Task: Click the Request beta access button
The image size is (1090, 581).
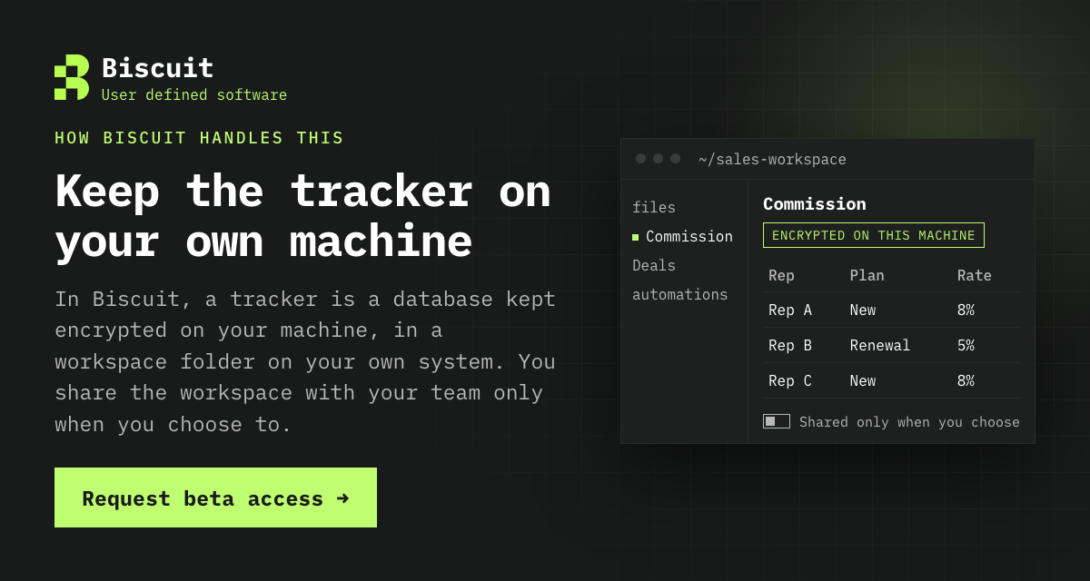Action: click(215, 497)
